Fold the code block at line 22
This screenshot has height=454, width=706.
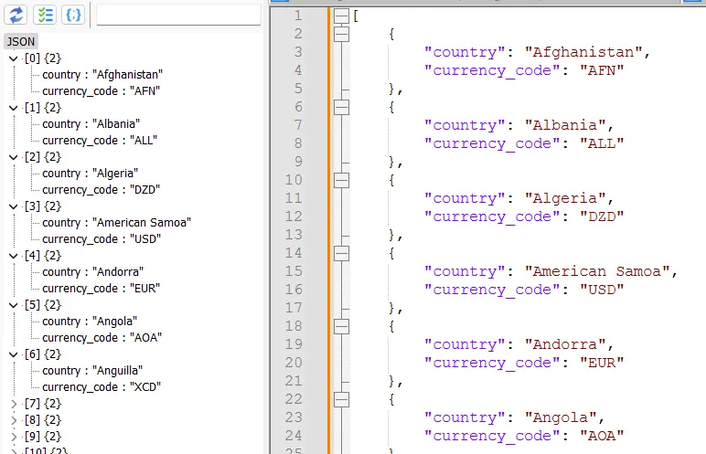(341, 399)
